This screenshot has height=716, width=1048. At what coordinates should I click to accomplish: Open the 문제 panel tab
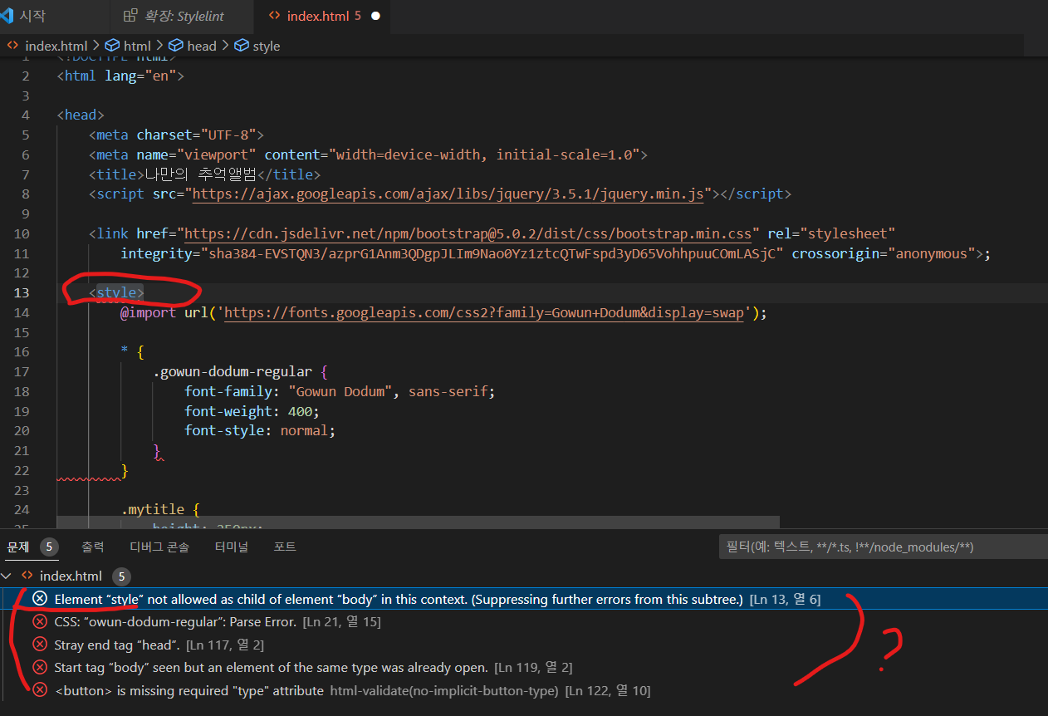click(18, 547)
